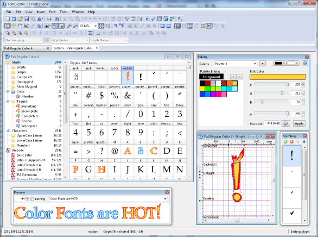The height and width of the screenshot is (237, 318).
Task: Open the color wheel picker beside Hex color
Action: pos(286,123)
